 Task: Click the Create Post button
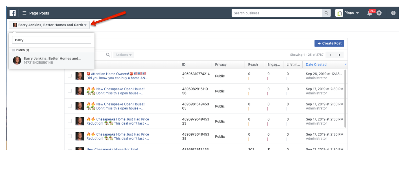[x=329, y=43]
